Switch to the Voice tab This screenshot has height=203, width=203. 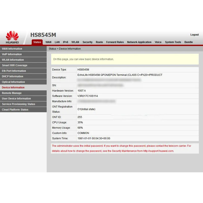coord(158,42)
